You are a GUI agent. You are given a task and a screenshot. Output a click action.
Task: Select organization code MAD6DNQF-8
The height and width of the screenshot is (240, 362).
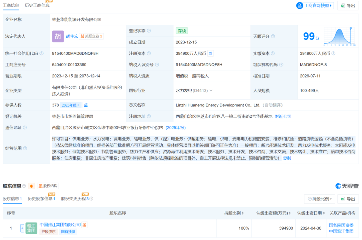(x=313, y=65)
